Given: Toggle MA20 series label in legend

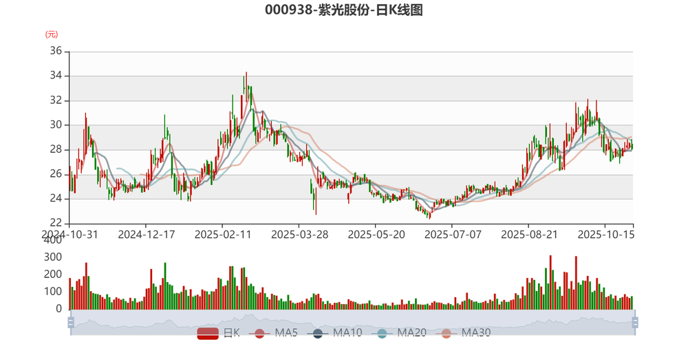Looking at the screenshot, I should point(412,334).
